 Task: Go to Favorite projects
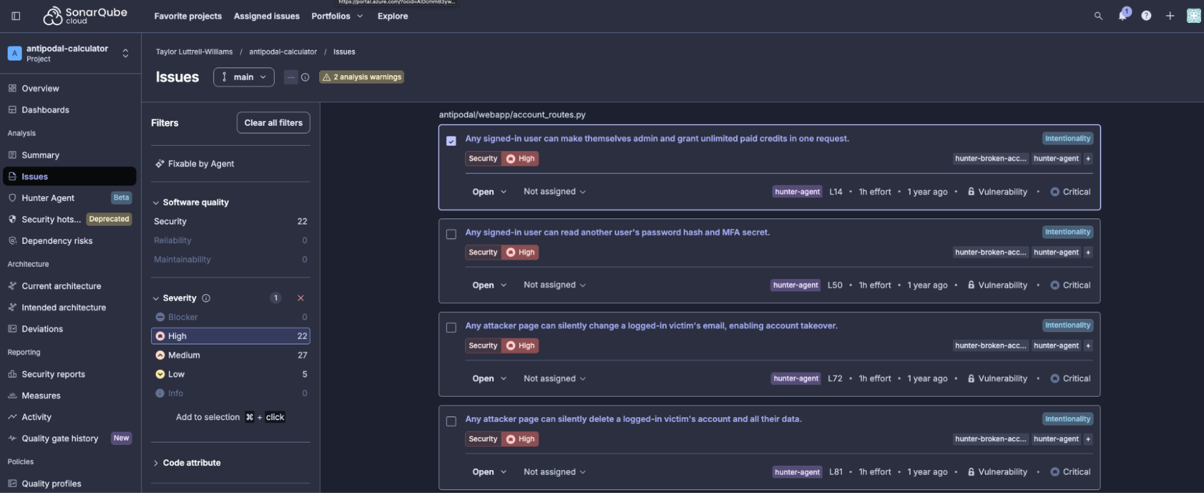pos(188,16)
